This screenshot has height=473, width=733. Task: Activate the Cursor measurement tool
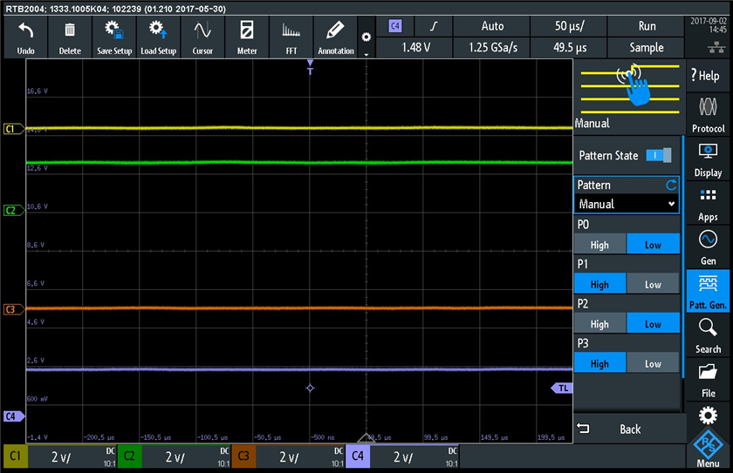pyautogui.click(x=202, y=37)
